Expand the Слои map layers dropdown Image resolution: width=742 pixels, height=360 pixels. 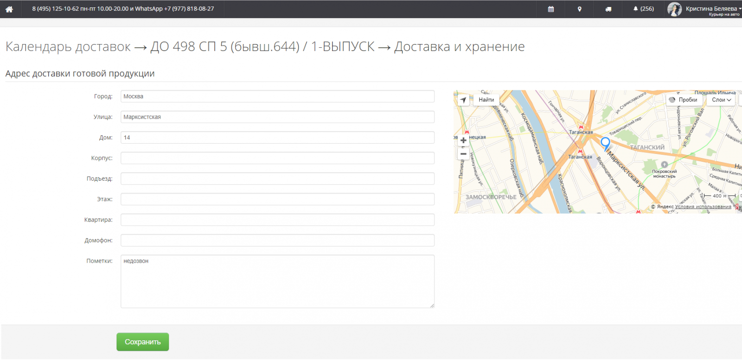[722, 100]
